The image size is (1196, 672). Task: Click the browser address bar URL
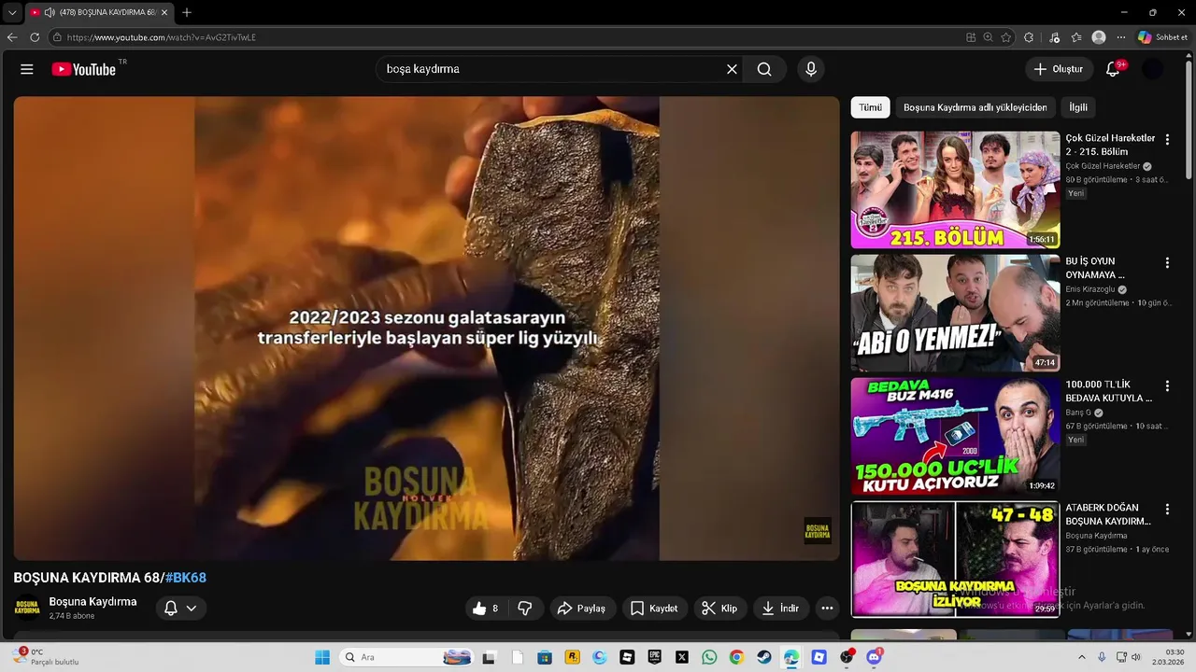coord(161,37)
